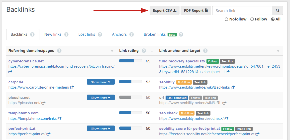Expand Show more for perfect-print.at

pos(101,128)
